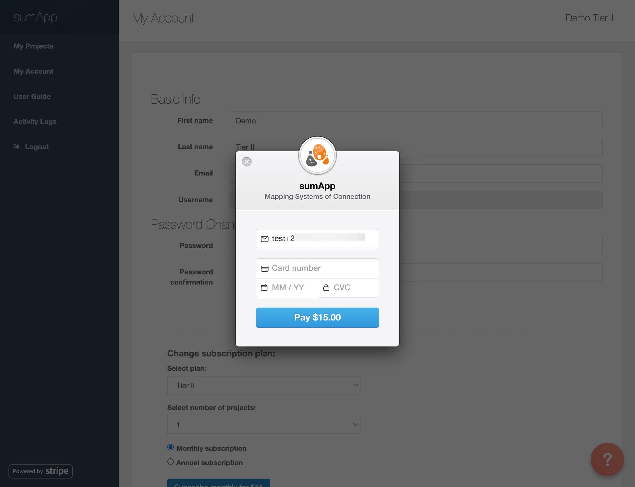Select Monthly subscription radio button
The height and width of the screenshot is (487, 635).
(x=171, y=447)
